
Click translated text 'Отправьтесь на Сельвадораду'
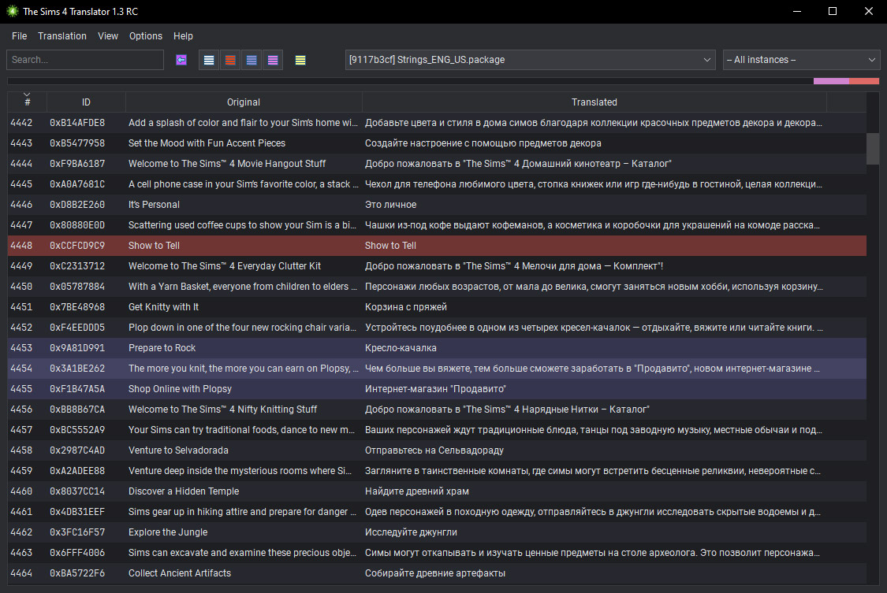tap(434, 450)
